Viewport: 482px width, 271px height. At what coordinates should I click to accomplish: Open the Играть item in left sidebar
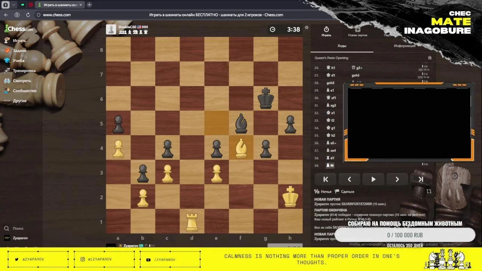15,40
